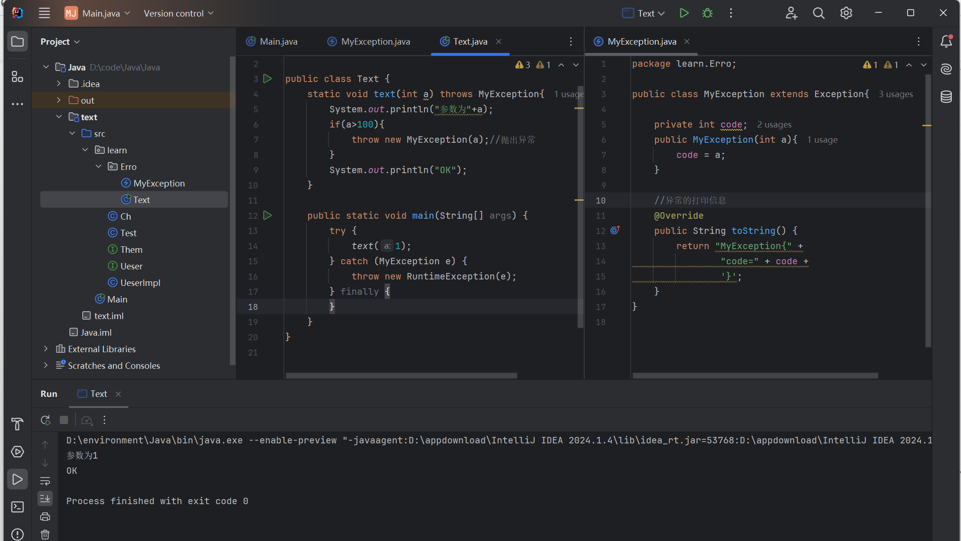
Task: Open Code With Me add-user icon
Action: point(791,13)
